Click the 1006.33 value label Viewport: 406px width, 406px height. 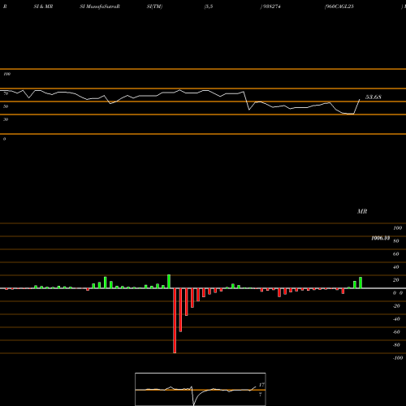click(x=381, y=238)
